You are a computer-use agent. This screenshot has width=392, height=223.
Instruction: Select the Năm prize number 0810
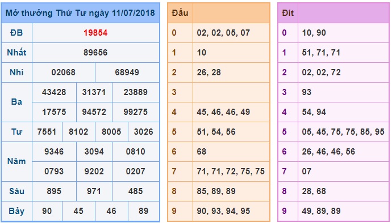tap(136, 152)
